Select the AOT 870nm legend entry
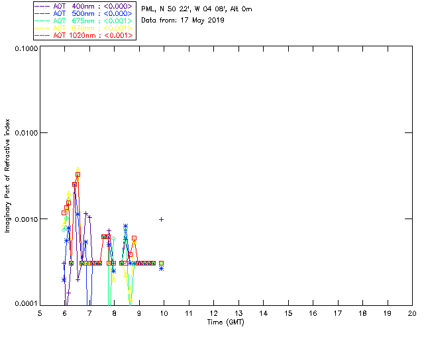 (83, 28)
